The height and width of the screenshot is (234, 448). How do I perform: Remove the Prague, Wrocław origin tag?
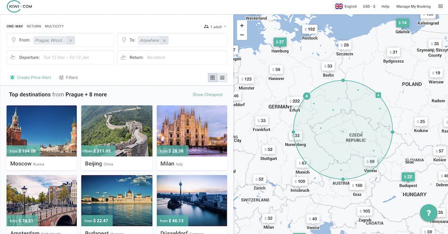71,40
